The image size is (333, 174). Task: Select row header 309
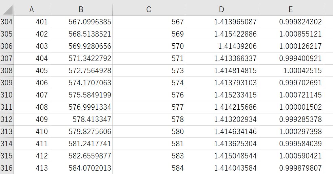7,83
